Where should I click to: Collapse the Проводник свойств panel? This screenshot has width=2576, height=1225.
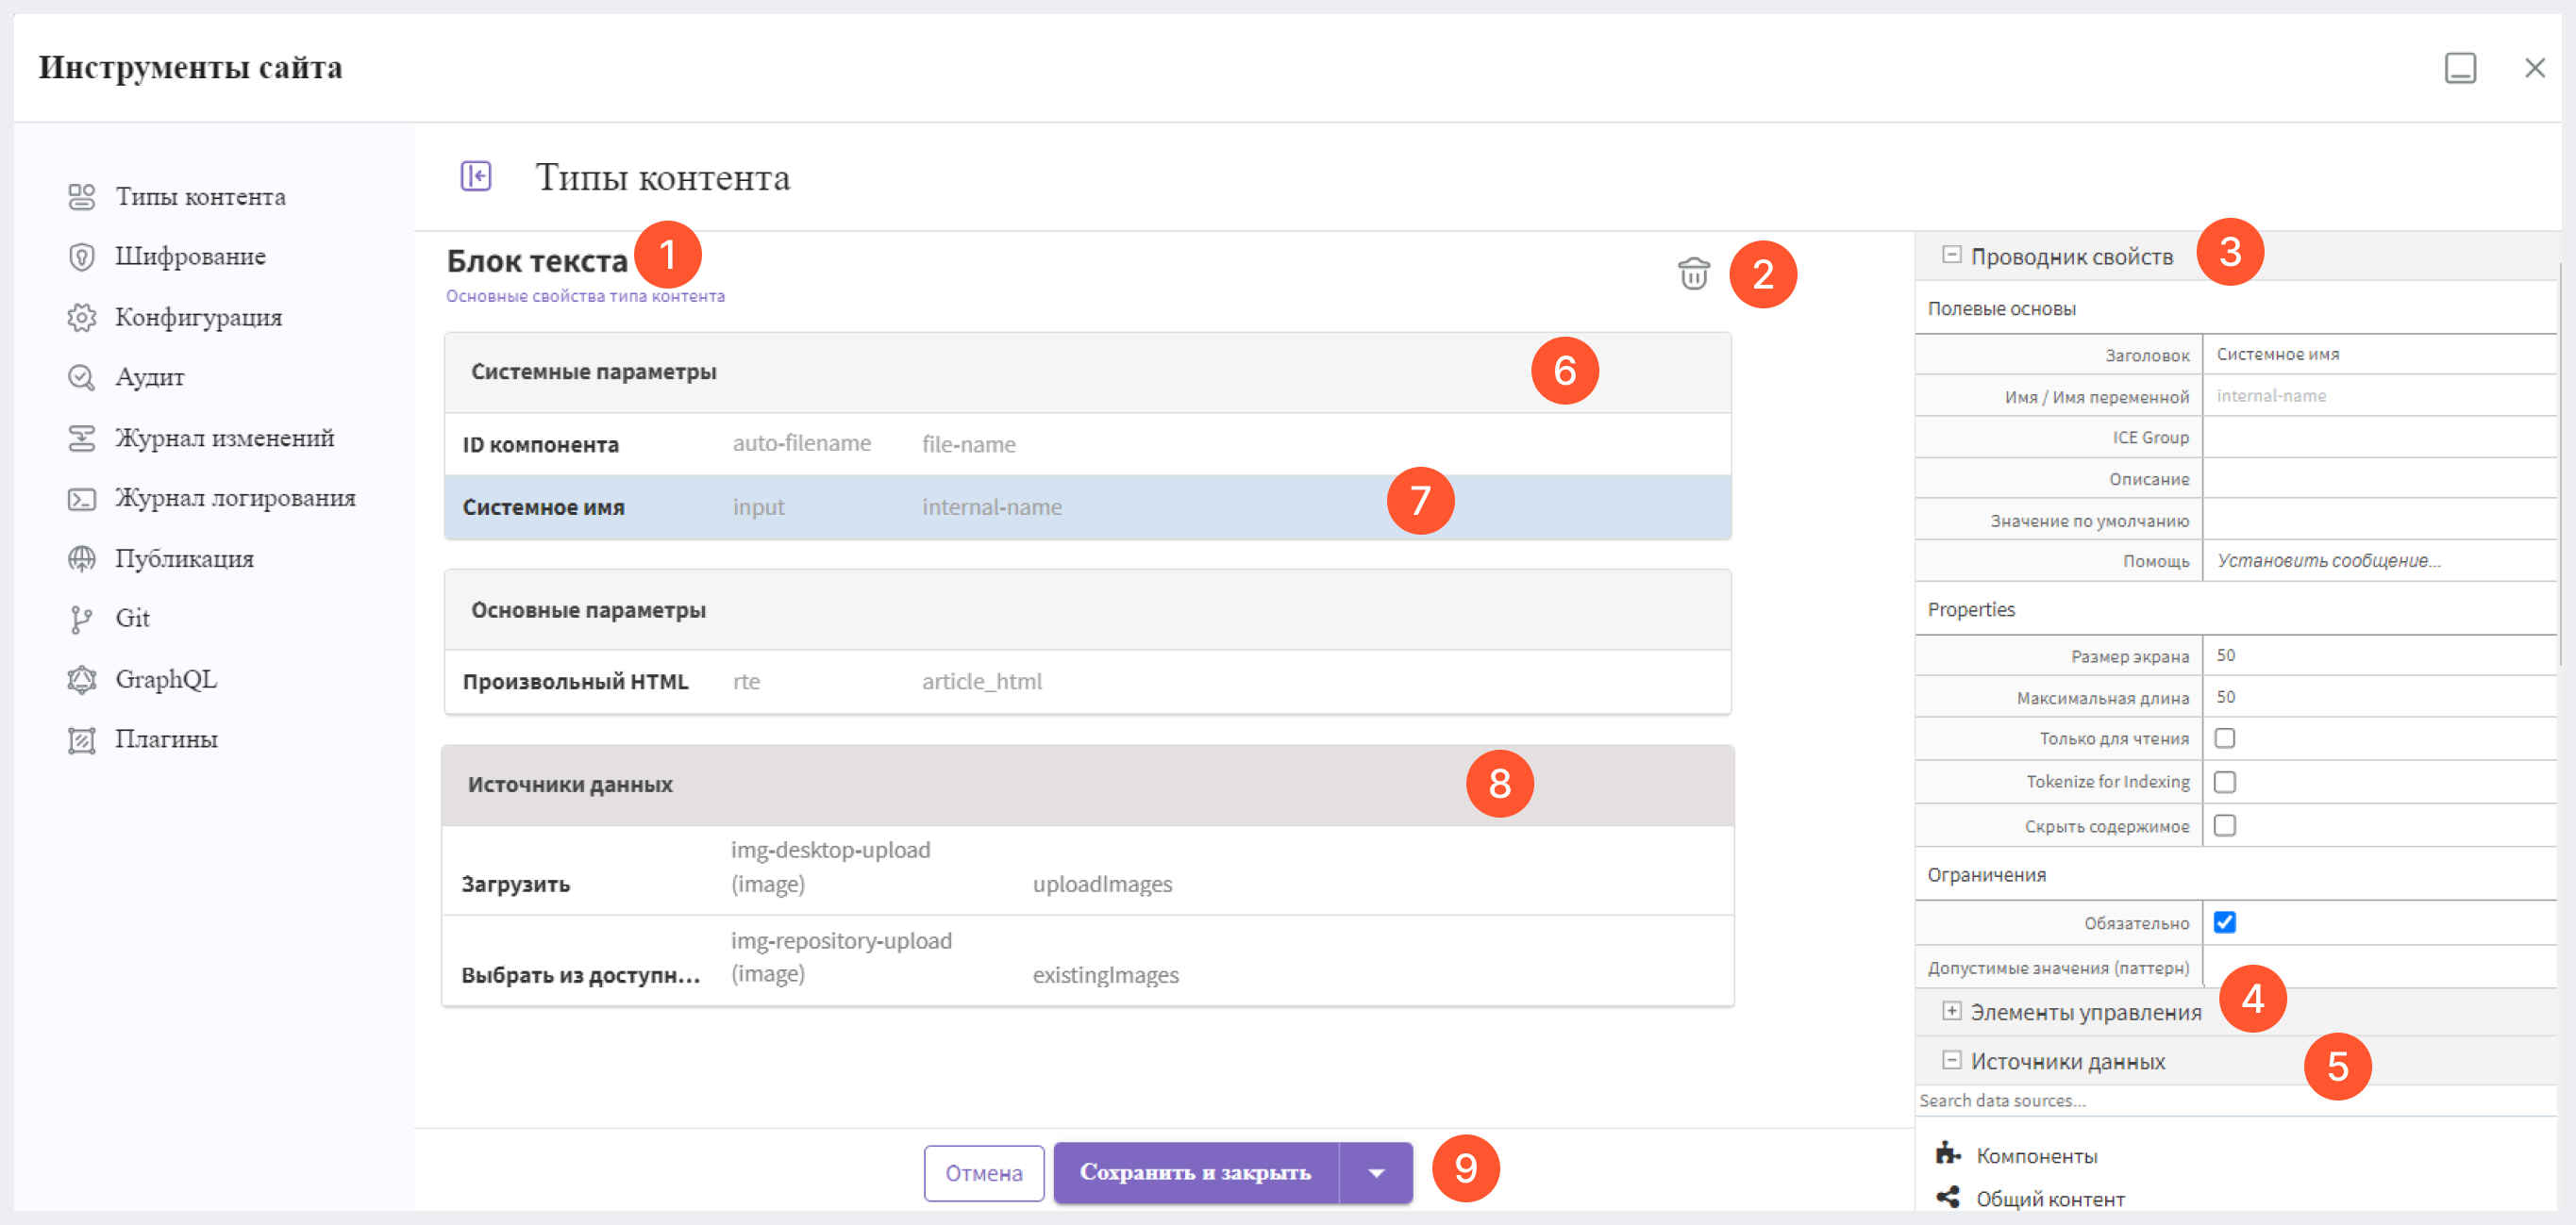pos(1951,255)
